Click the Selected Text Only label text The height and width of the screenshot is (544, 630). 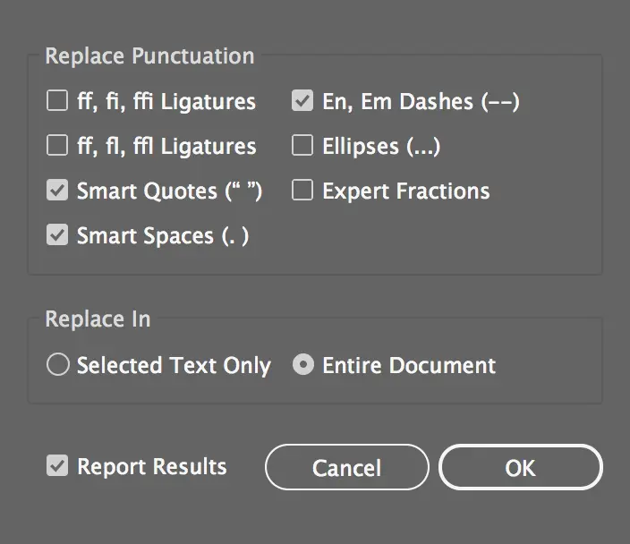click(x=174, y=366)
